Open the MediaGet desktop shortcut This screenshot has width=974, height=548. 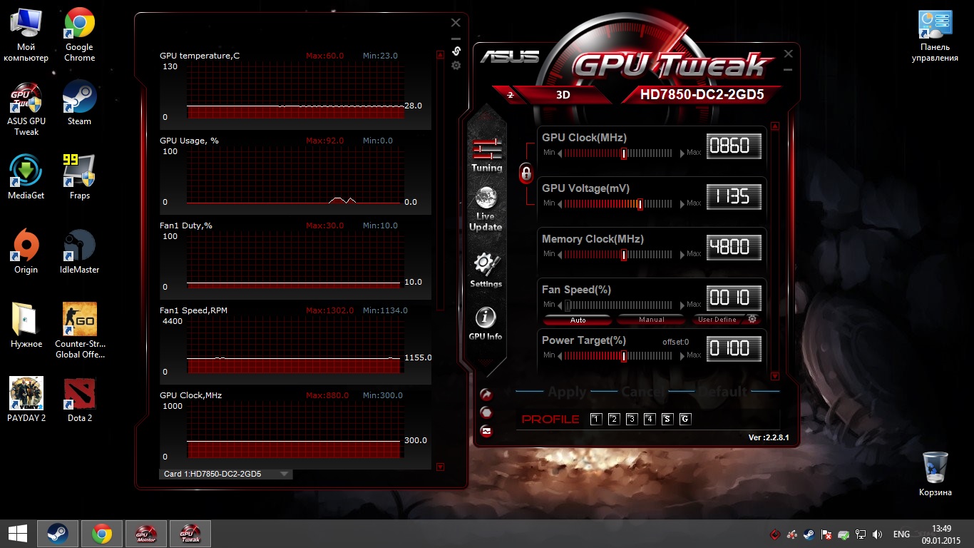[26, 177]
